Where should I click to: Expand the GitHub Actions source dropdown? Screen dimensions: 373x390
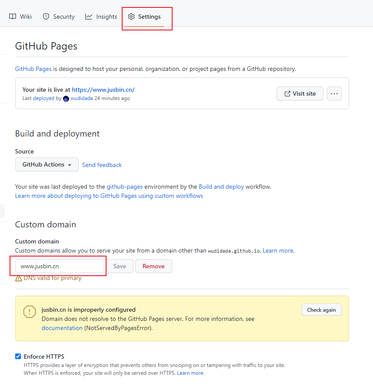pos(47,165)
